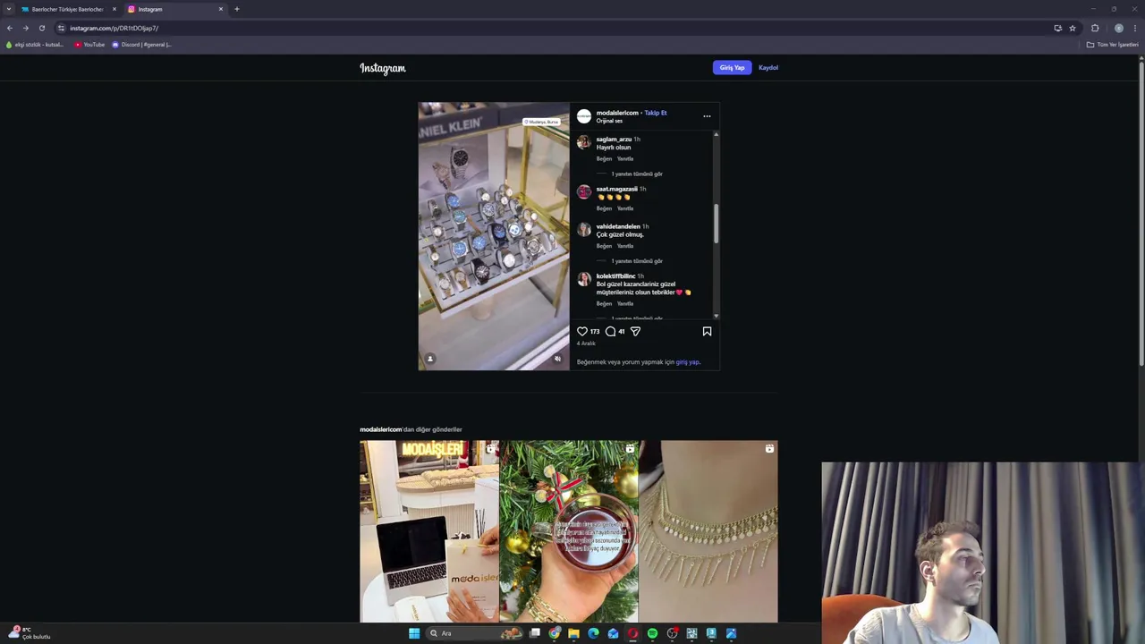Click the Kaydol sign-up link
This screenshot has width=1145, height=644.
[768, 67]
